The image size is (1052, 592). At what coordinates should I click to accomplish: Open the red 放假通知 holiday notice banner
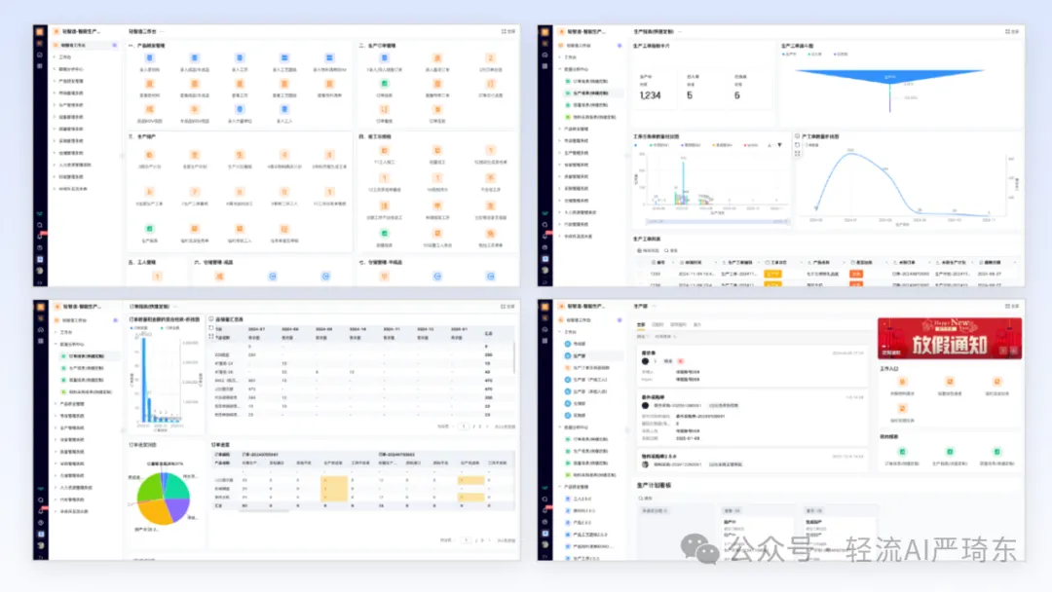click(x=950, y=339)
